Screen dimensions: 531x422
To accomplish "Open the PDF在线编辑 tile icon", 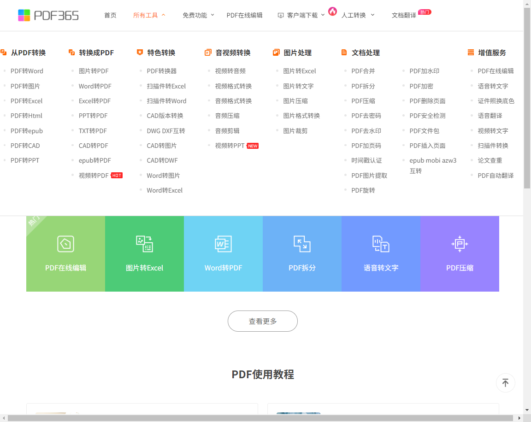I will [66, 244].
